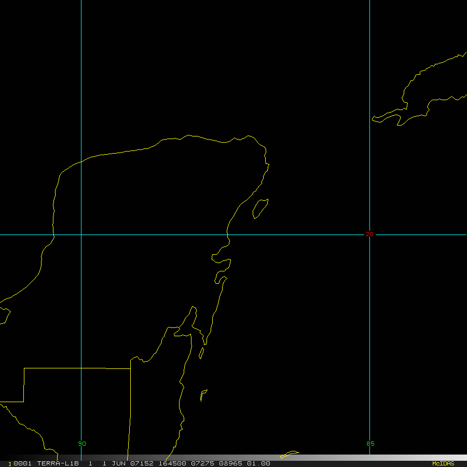Click the red 20 latitude label
The image size is (467, 467).
point(369,234)
